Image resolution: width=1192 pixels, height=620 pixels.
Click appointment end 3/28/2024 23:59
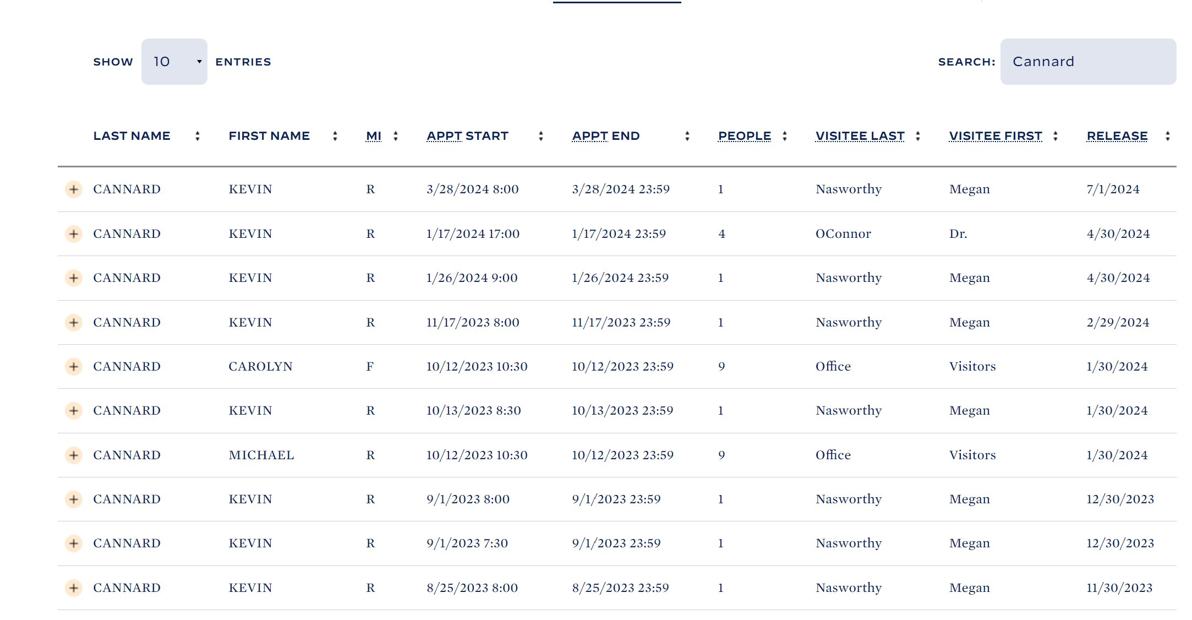pyautogui.click(x=621, y=189)
